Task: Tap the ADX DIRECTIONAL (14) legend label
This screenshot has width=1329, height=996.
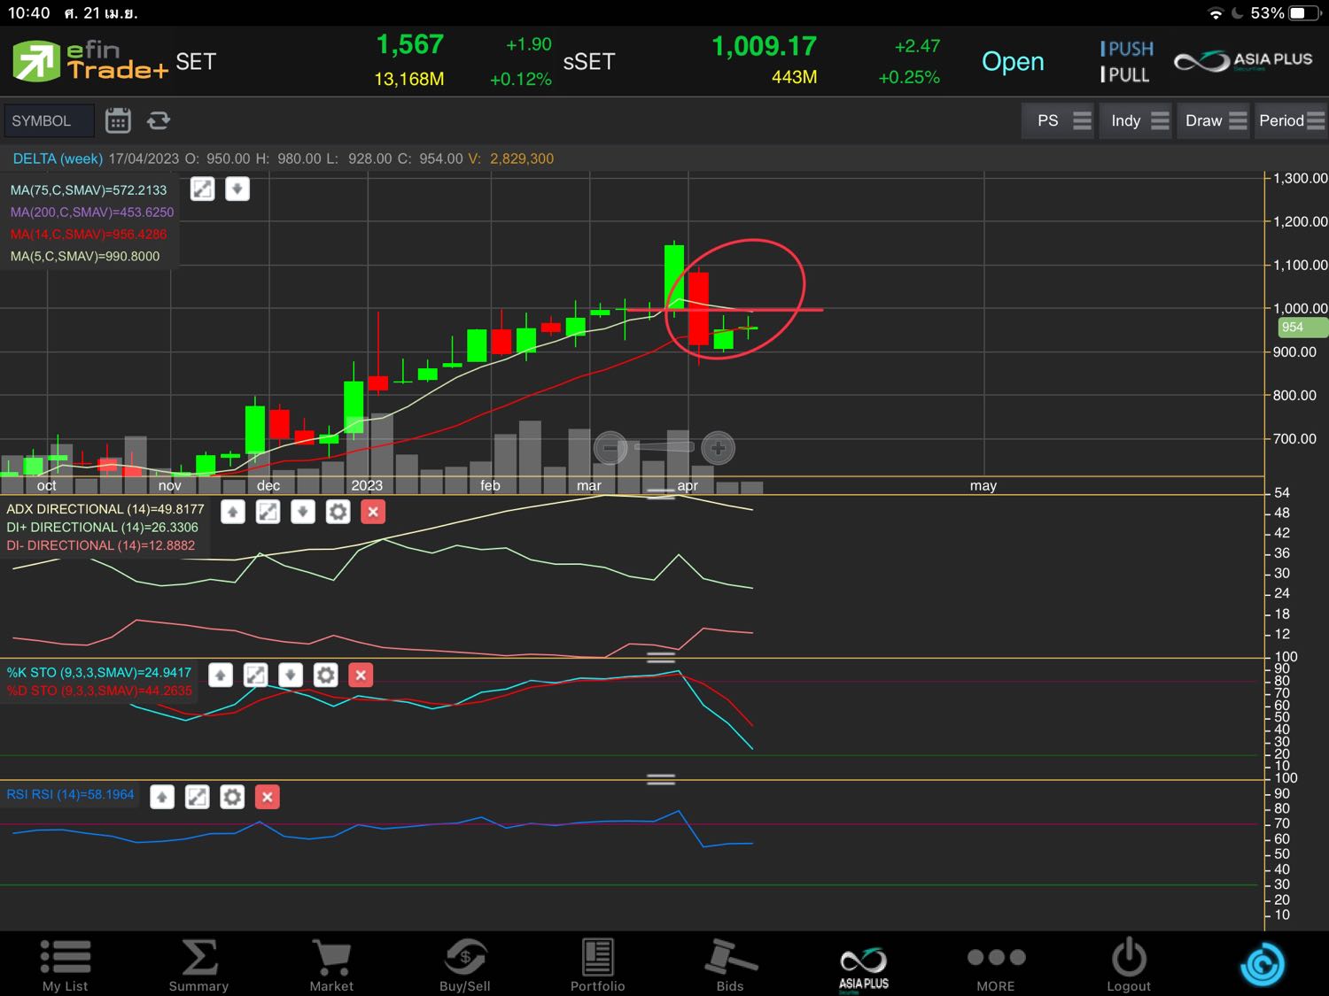Action: [105, 509]
